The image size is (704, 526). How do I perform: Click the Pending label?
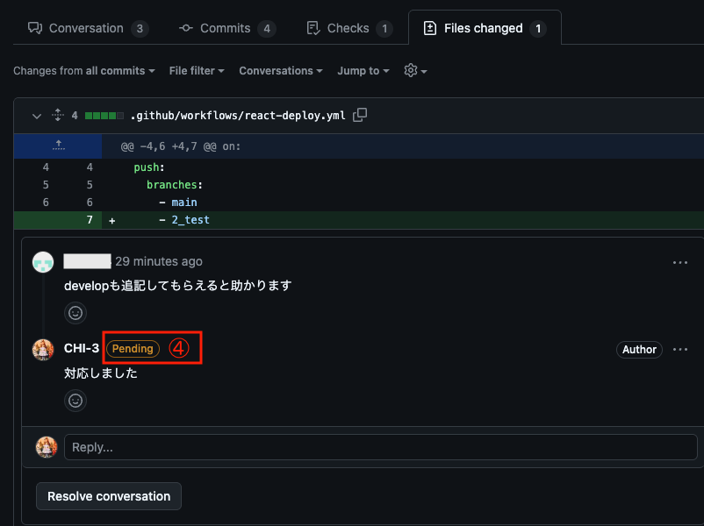[x=133, y=348]
